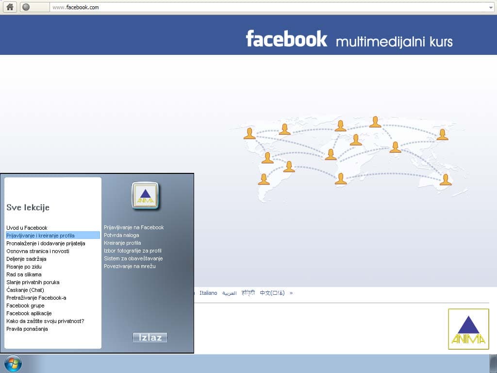Switch the site language to Italiano
The image size is (497, 373).
209,293
